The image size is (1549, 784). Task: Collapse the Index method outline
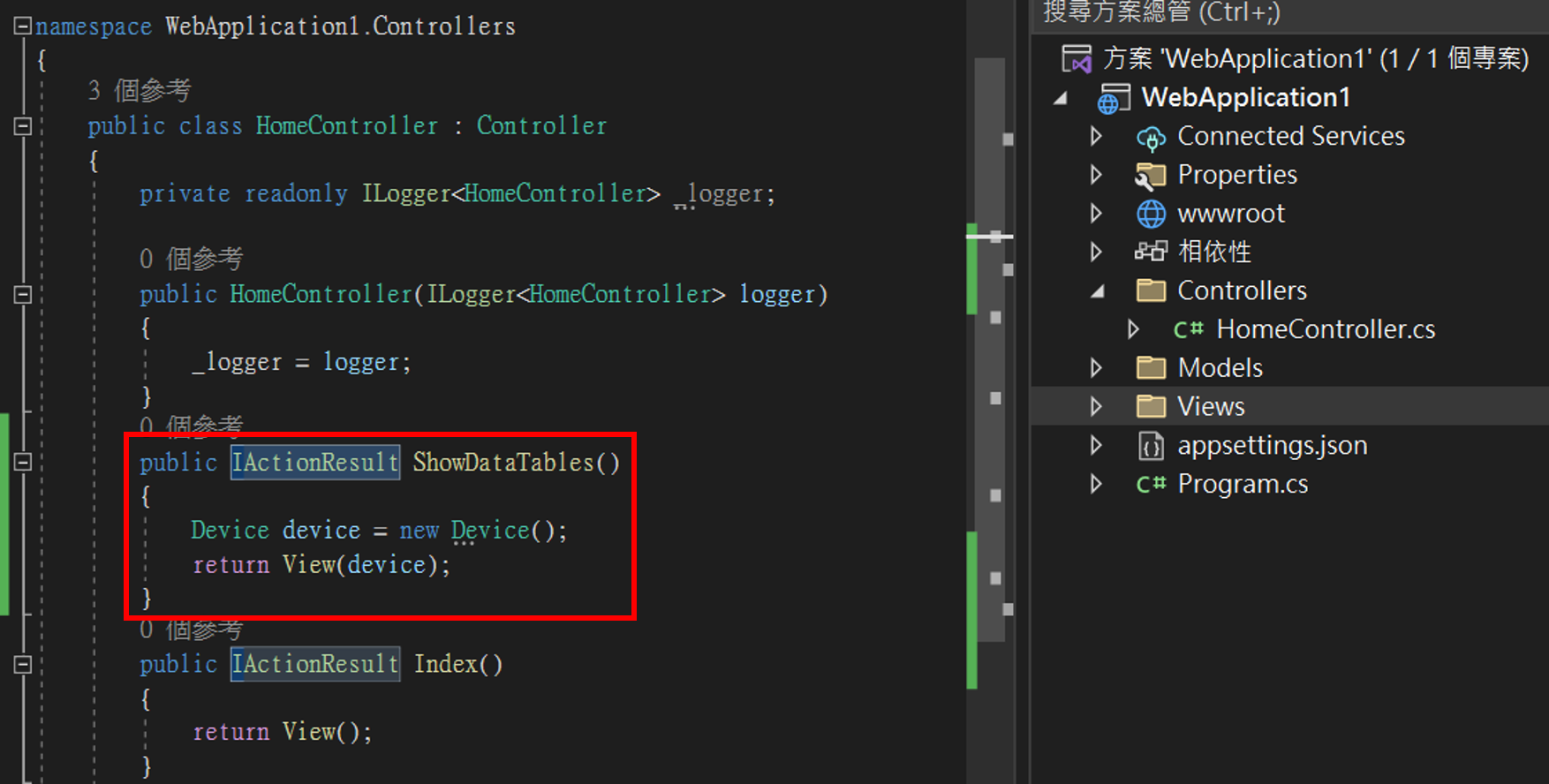pos(23,664)
